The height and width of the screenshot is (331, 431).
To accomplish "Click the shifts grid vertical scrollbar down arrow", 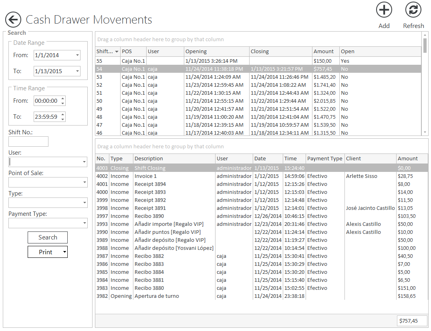I will pyautogui.click(x=425, y=132).
